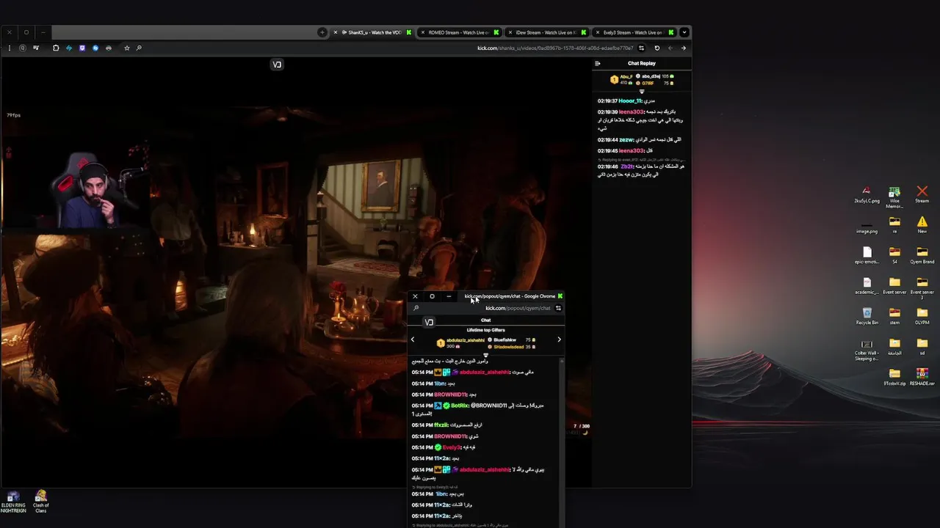Image resolution: width=940 pixels, height=528 pixels.
Task: Open the browser three-dot menu
Action: (x=9, y=48)
